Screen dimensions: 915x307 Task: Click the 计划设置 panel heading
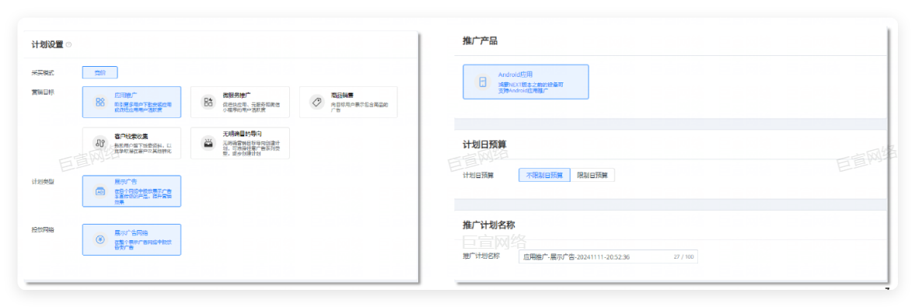click(x=47, y=44)
